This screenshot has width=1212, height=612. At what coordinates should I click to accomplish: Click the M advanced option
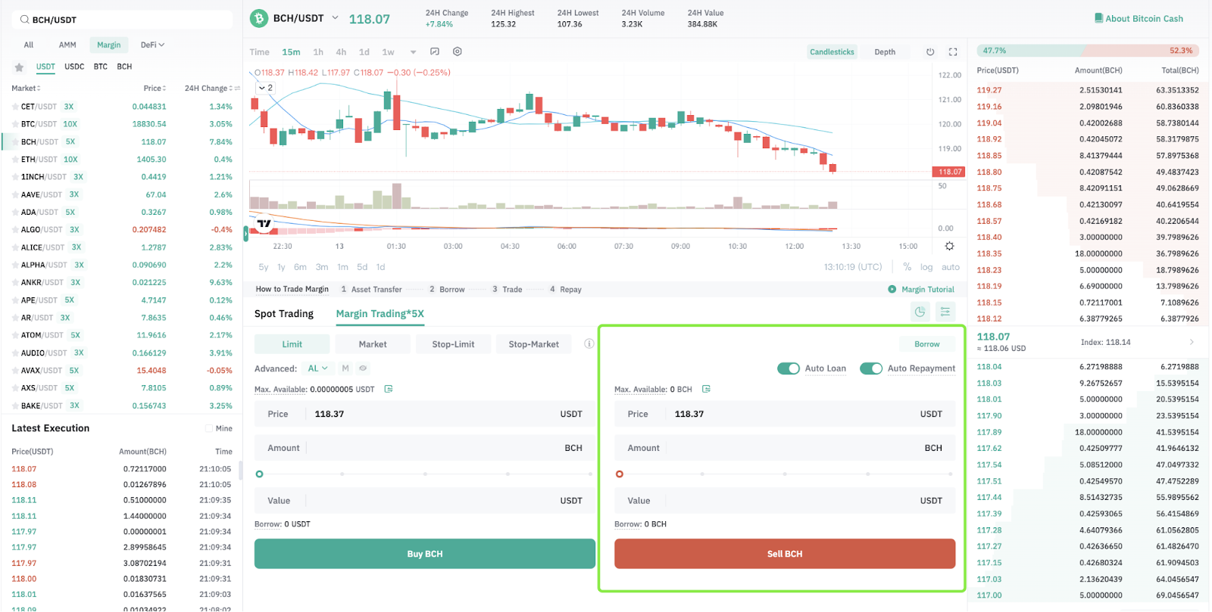345,368
